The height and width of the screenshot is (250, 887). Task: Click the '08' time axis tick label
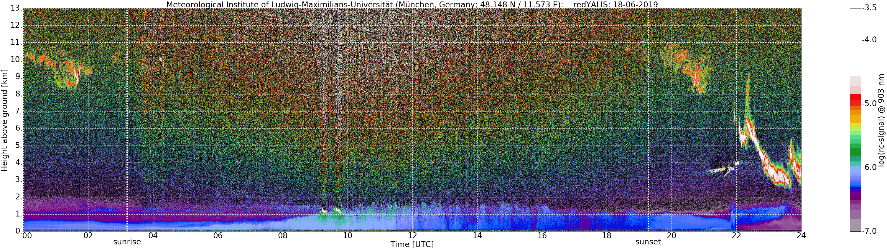283,236
